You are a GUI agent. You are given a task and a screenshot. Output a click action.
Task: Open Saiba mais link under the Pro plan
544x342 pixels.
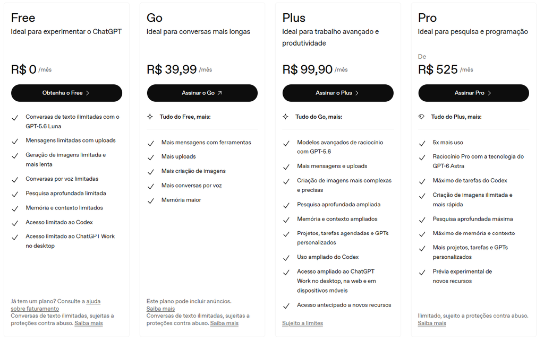tap(432, 323)
